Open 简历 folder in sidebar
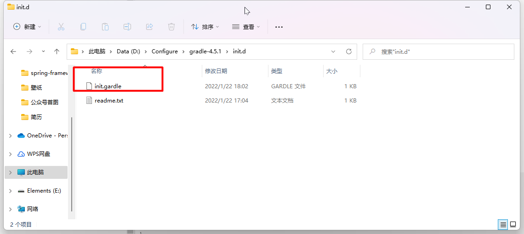This screenshot has height=234, width=524. (x=31, y=117)
